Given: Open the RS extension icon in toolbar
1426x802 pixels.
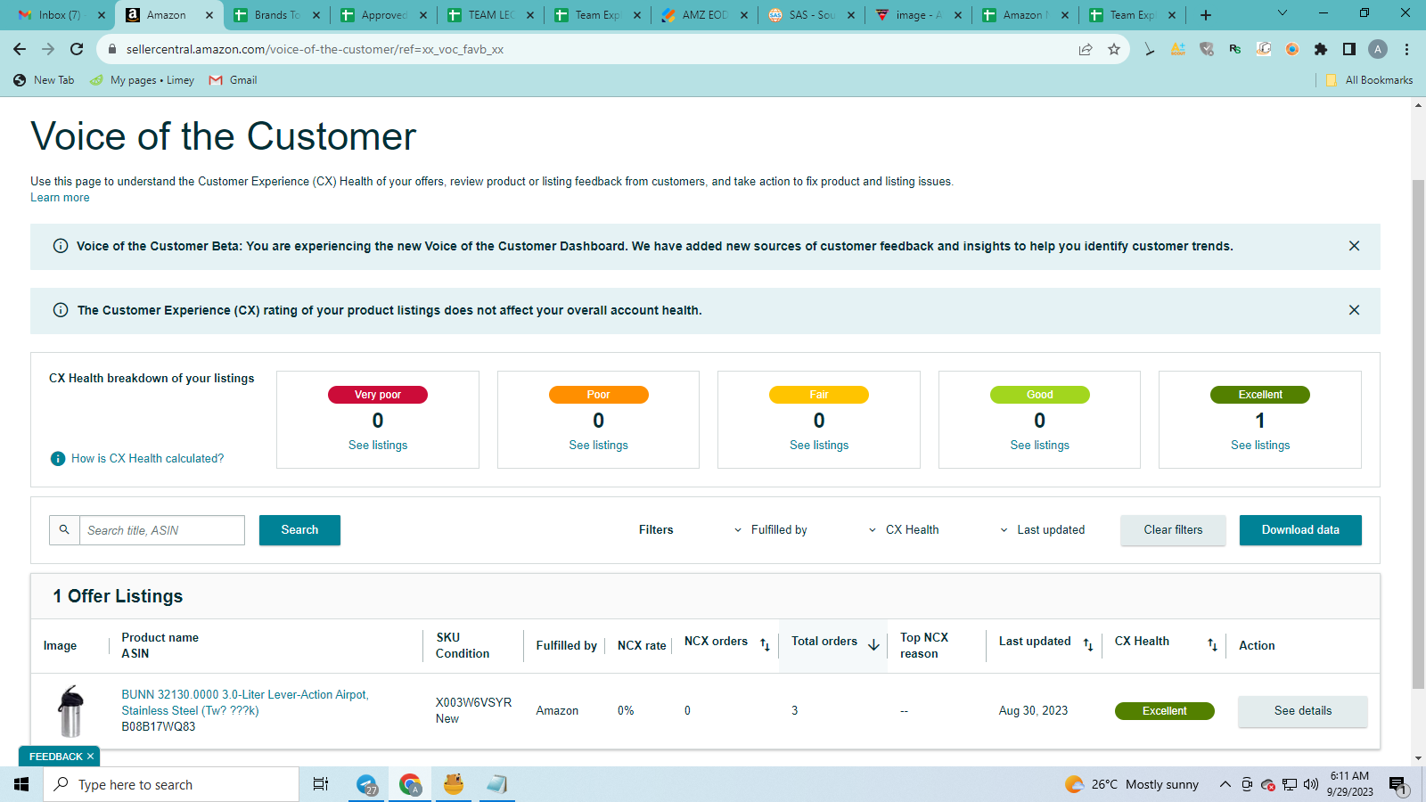Looking at the screenshot, I should tap(1235, 49).
